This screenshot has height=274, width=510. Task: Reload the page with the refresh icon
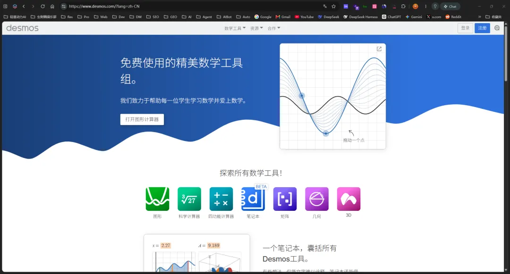pyautogui.click(x=42, y=6)
